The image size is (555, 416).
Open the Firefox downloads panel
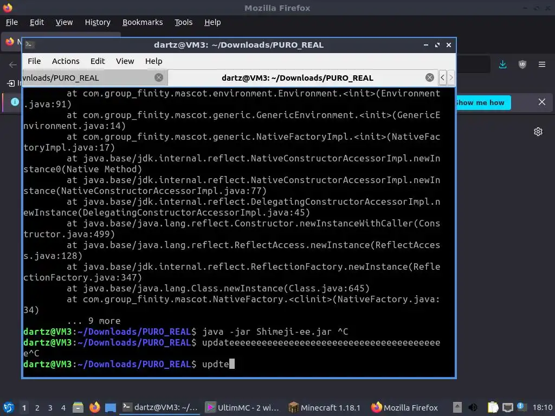pos(502,64)
